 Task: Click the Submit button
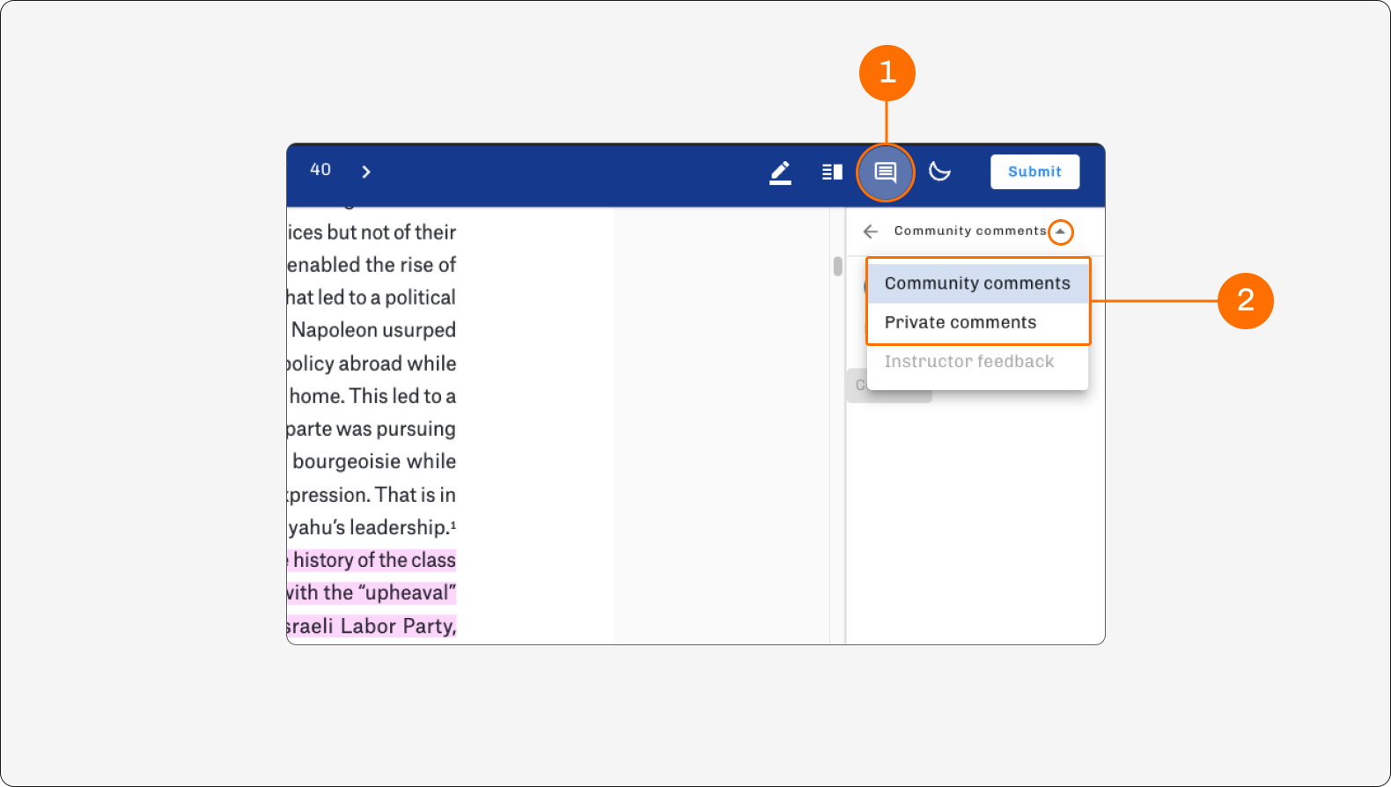pyautogui.click(x=1034, y=172)
